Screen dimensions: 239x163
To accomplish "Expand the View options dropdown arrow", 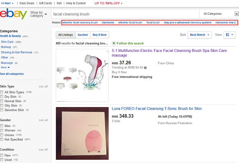I will [232, 35].
